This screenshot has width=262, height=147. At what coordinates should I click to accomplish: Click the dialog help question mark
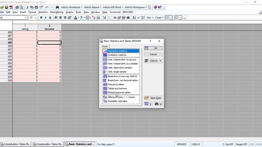click(150, 41)
